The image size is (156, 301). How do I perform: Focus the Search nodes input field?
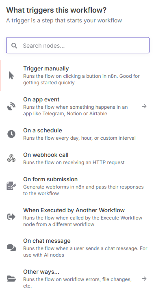78,45
